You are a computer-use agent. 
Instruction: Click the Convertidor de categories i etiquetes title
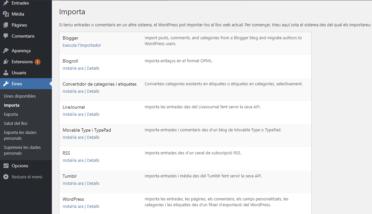[x=100, y=84]
